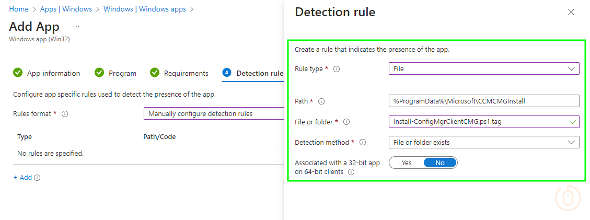
Task: Click the Rules format info icon
Action: (x=65, y=114)
